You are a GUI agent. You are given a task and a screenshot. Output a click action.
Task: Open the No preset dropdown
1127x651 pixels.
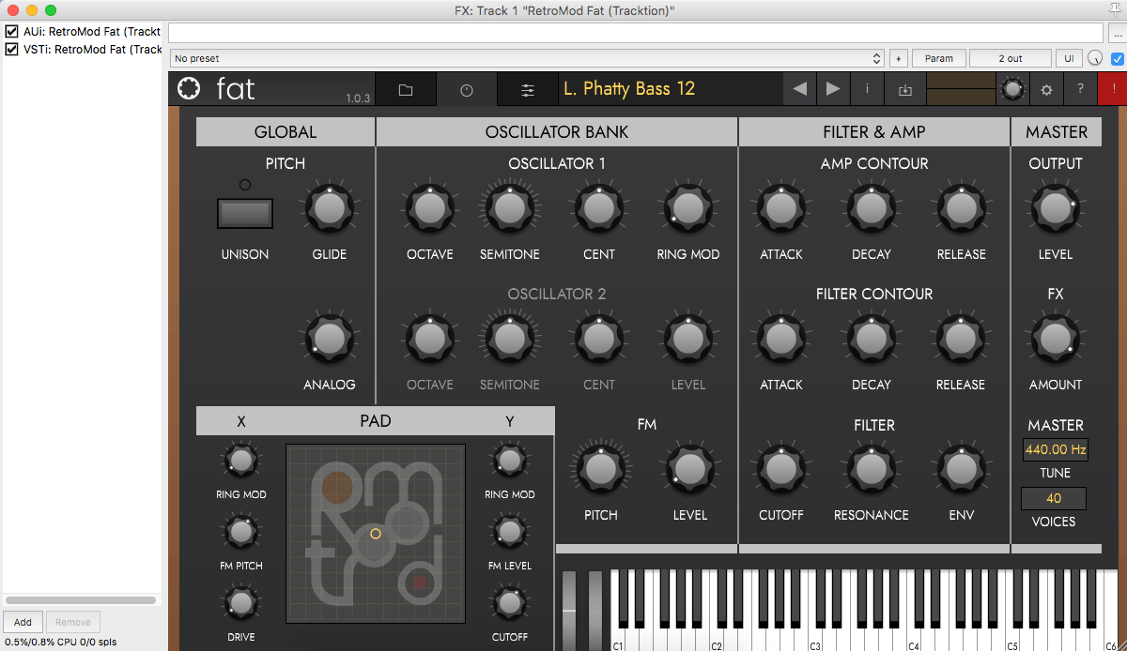coord(527,58)
